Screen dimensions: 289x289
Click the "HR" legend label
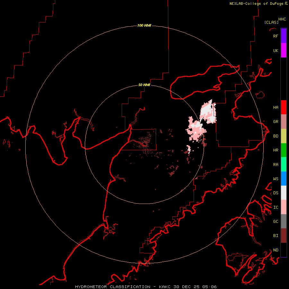click(276, 150)
